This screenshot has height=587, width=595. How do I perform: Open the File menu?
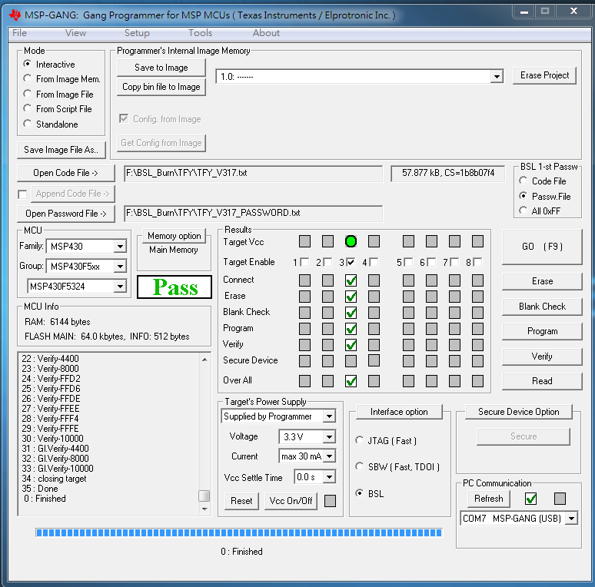tap(19, 33)
